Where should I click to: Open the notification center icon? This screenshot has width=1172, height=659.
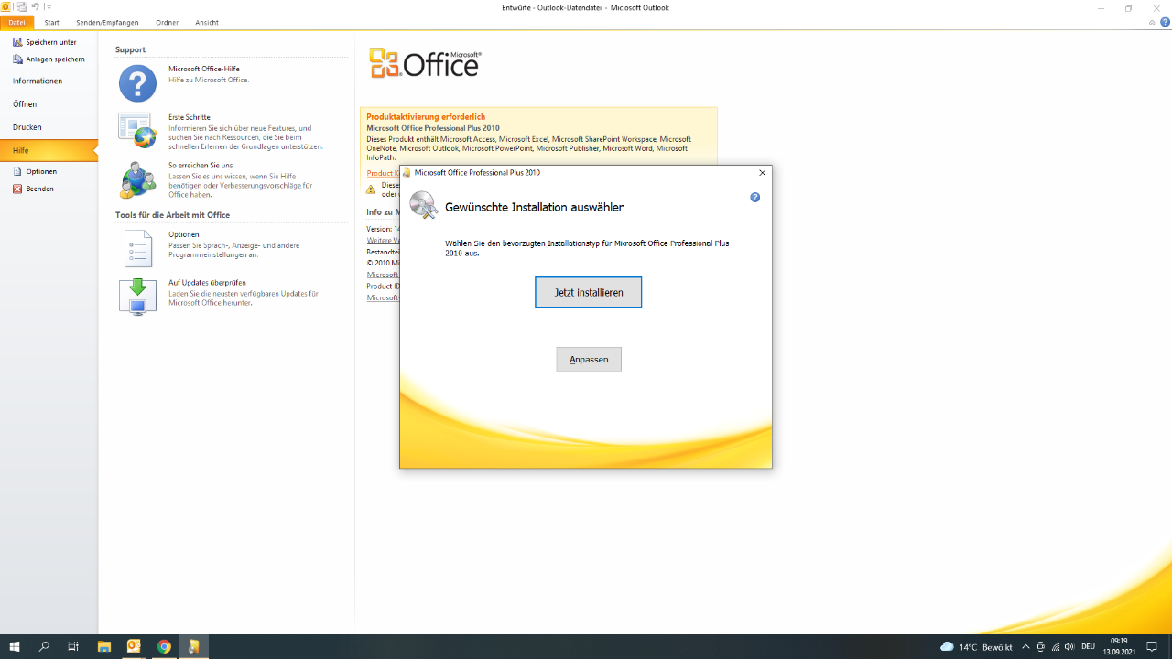coord(1153,646)
